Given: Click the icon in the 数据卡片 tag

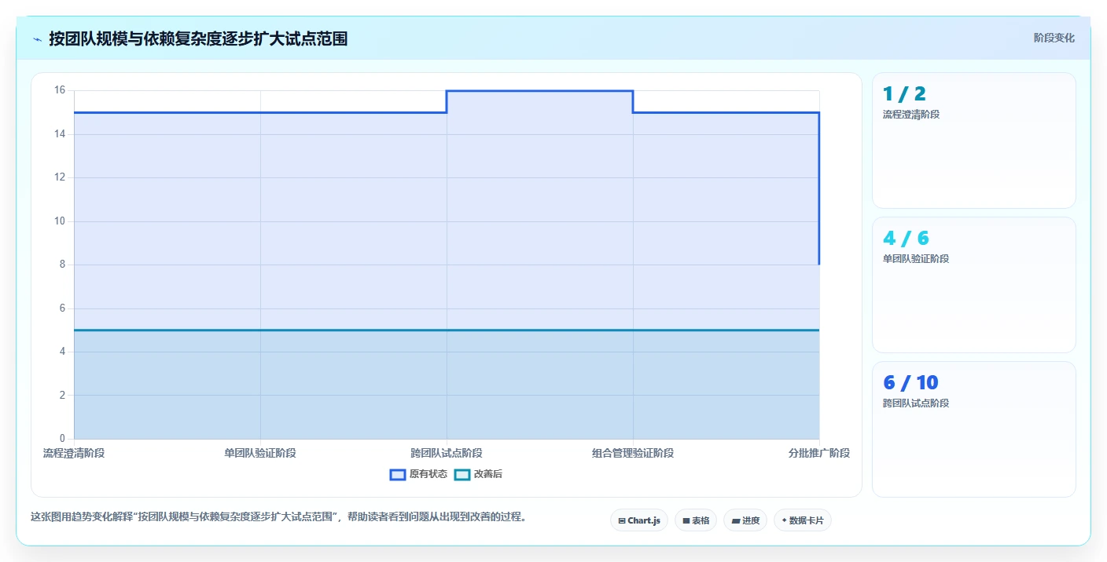Looking at the screenshot, I should pos(784,520).
